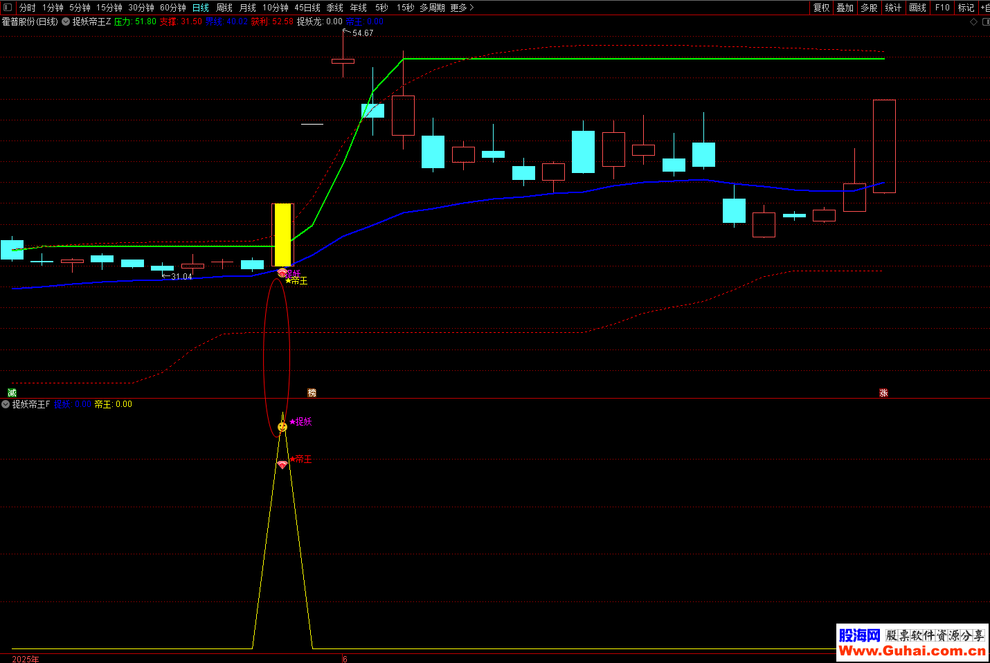Click the last large red candlestick
990x663 pixels.
click(x=884, y=146)
